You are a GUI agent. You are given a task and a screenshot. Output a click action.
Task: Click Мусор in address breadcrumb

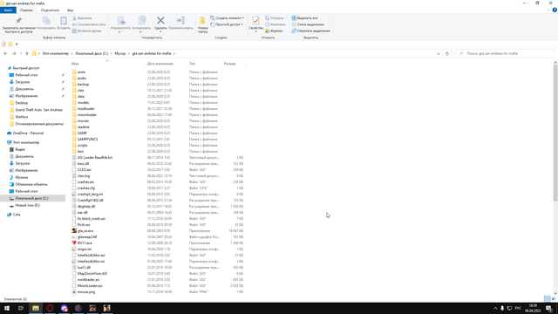tap(120, 53)
